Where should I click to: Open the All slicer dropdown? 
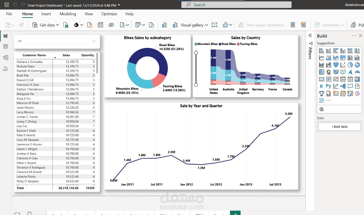(94, 41)
